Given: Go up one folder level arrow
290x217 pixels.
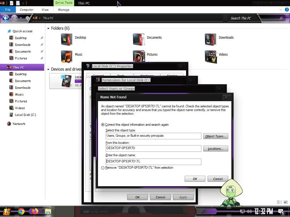Looking at the screenshot, I should tap(27, 18).
